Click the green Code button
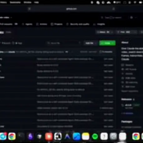Viewport: 143px width, 143px height. point(107,43)
